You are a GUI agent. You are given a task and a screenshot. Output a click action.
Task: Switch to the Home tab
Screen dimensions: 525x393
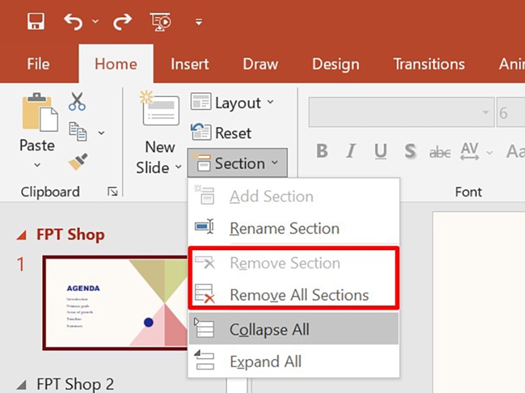pos(116,64)
